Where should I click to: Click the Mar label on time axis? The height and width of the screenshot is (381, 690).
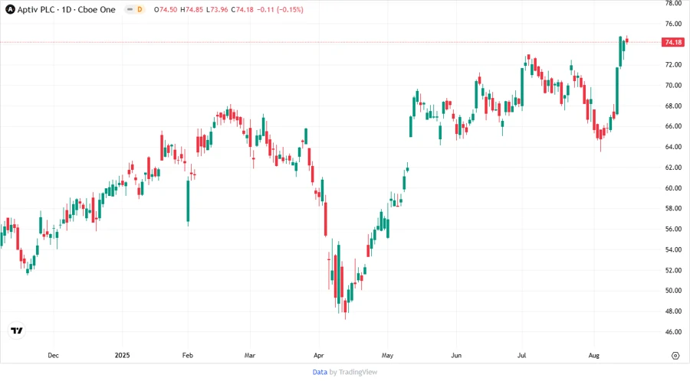point(249,355)
